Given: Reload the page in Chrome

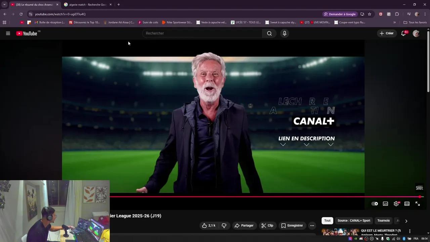Looking at the screenshot, I should (21, 14).
